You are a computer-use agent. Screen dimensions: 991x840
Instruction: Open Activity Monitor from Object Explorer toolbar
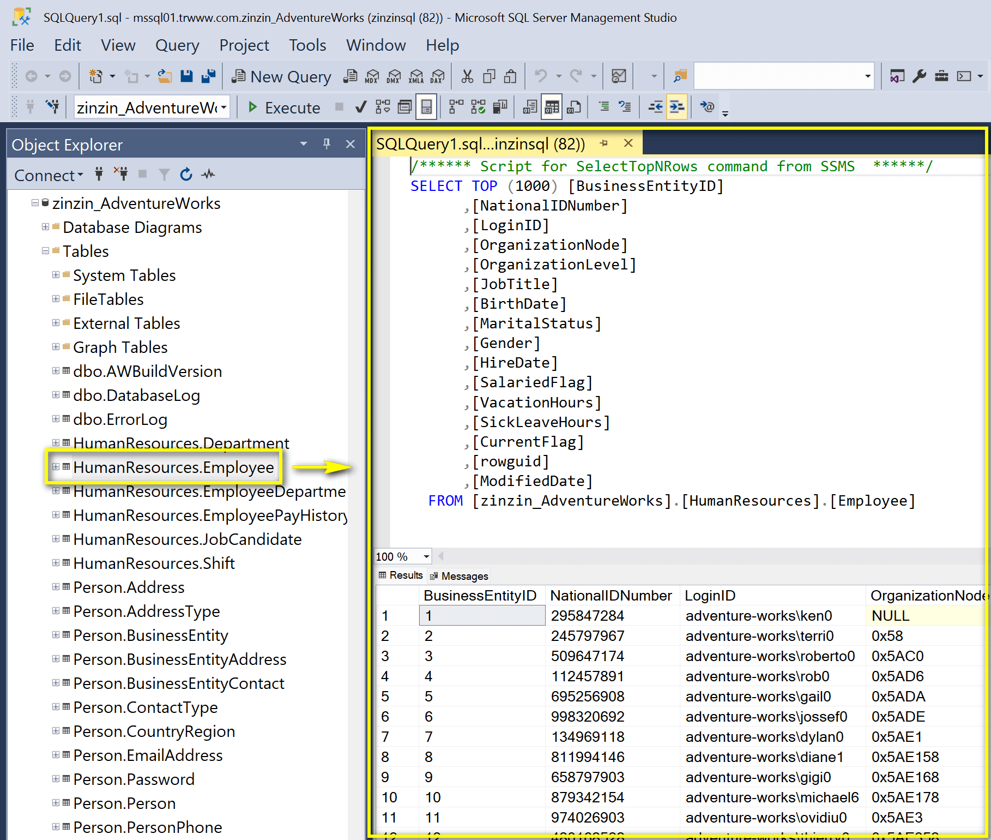(208, 175)
